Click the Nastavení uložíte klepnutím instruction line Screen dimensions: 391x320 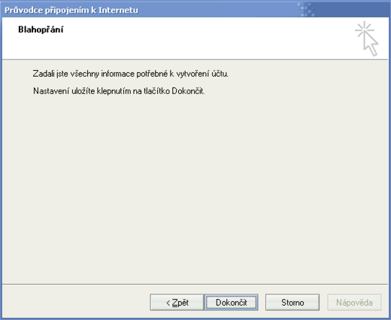(119, 91)
